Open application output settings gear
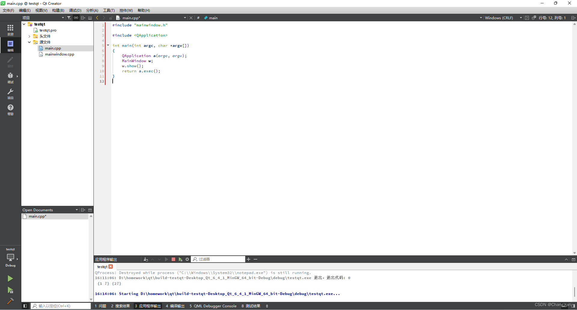The image size is (577, 310). 187,259
